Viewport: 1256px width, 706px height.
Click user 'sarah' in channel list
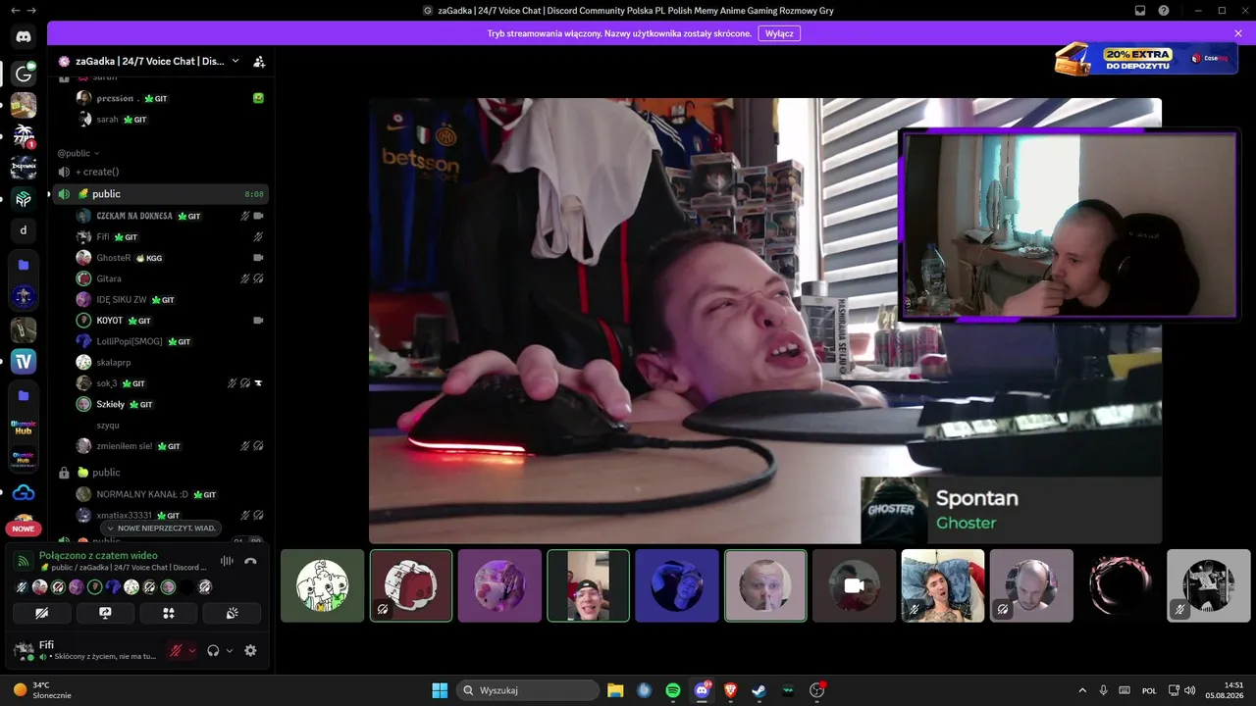107,120
